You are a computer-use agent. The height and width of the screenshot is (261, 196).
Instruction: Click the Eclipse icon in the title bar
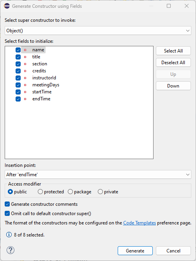[x=7, y=6]
